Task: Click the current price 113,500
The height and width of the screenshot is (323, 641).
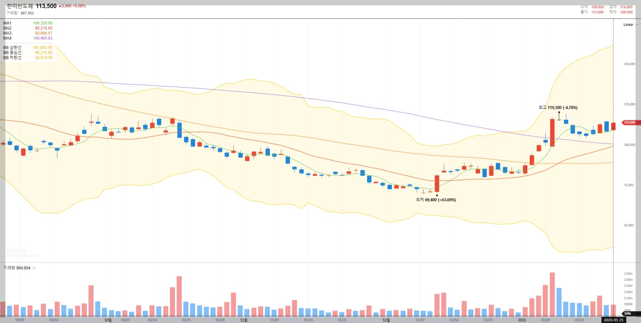Action: click(46, 6)
